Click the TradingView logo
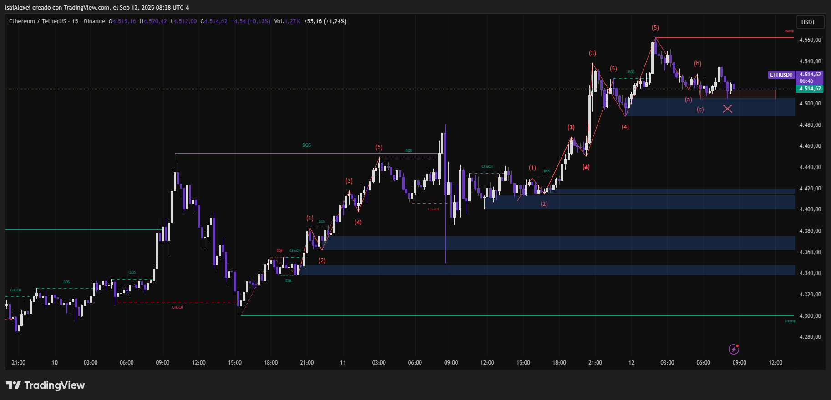The width and height of the screenshot is (831, 400). point(46,385)
